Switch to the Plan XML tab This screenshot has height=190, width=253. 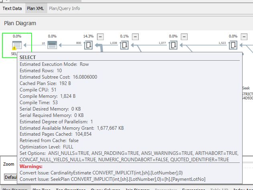tap(35, 8)
